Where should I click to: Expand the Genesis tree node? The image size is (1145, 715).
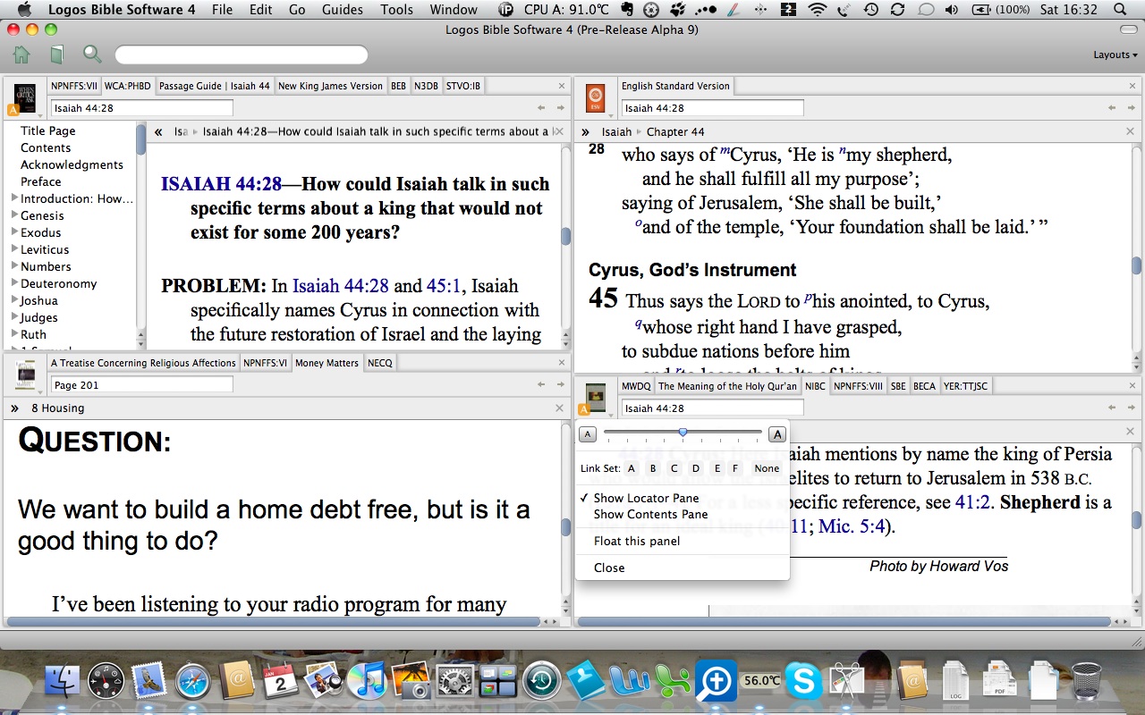(x=14, y=215)
